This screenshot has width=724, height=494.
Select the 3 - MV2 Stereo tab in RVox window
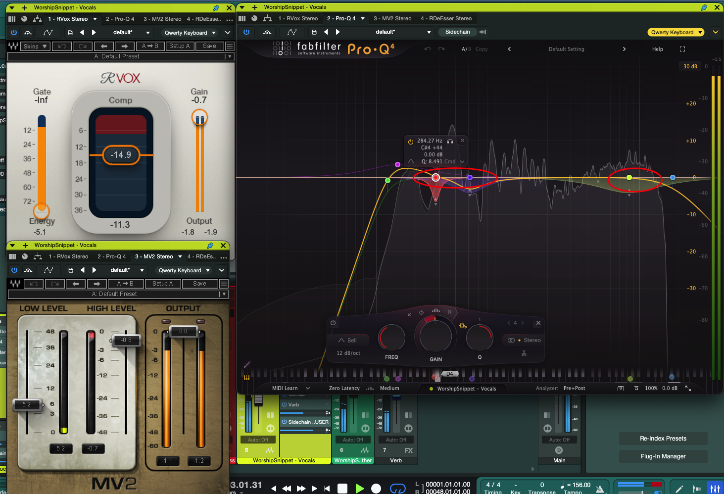162,19
